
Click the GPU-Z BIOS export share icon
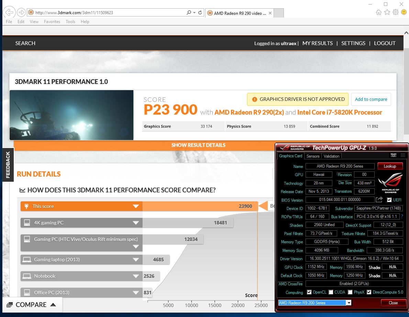379,200
